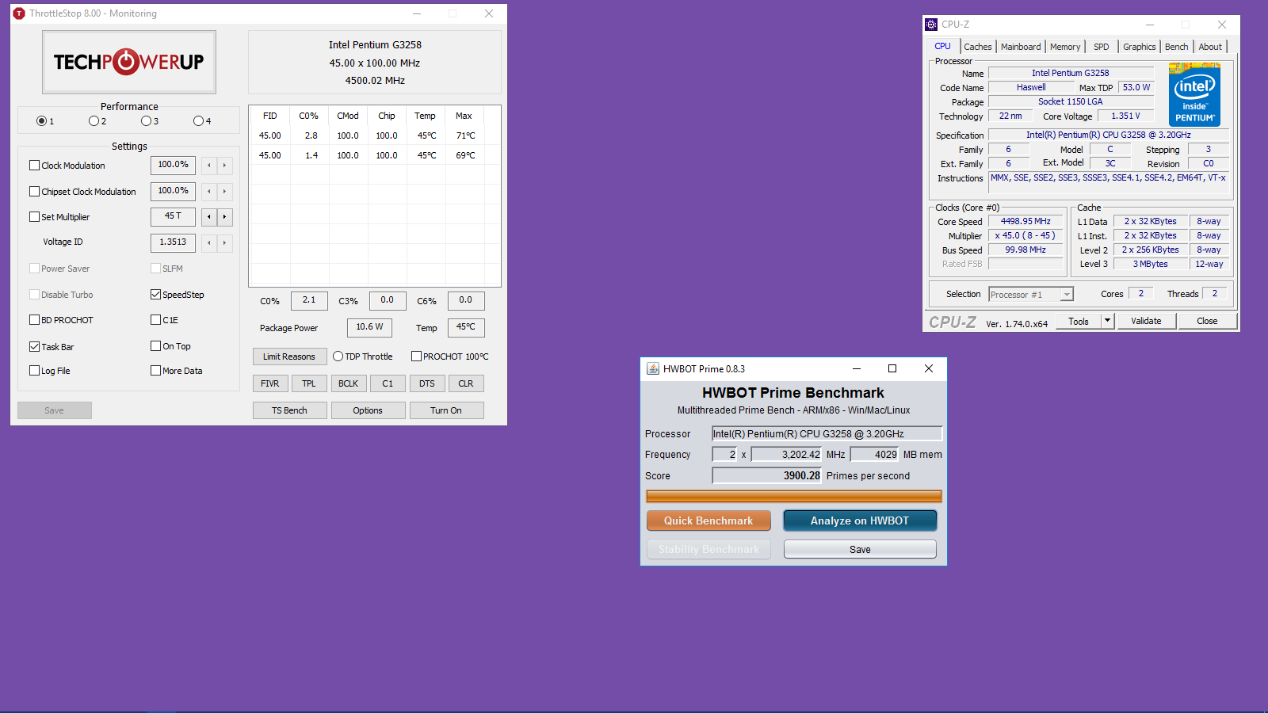Open the FIVR settings button
This screenshot has height=713, width=1268.
[x=270, y=383]
